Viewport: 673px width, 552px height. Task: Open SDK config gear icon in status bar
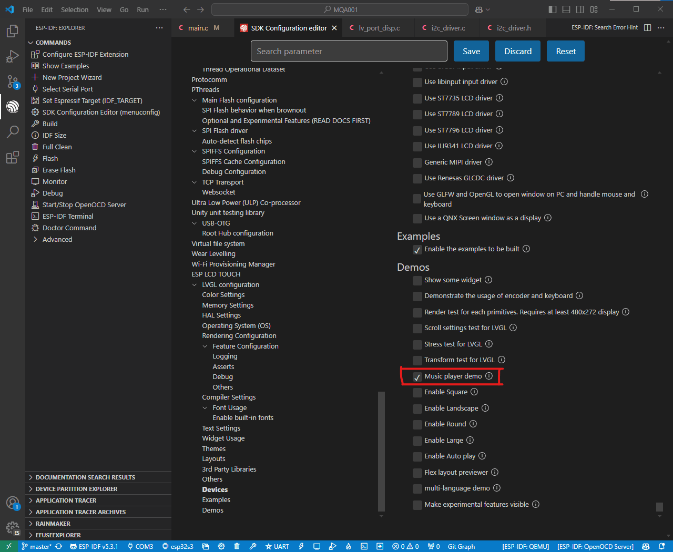click(x=221, y=546)
